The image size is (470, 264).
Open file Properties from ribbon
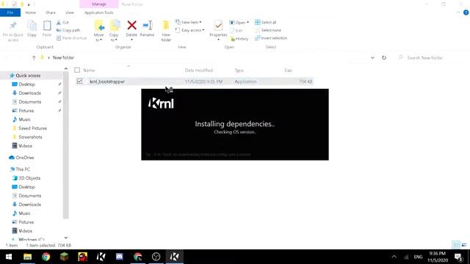click(218, 31)
